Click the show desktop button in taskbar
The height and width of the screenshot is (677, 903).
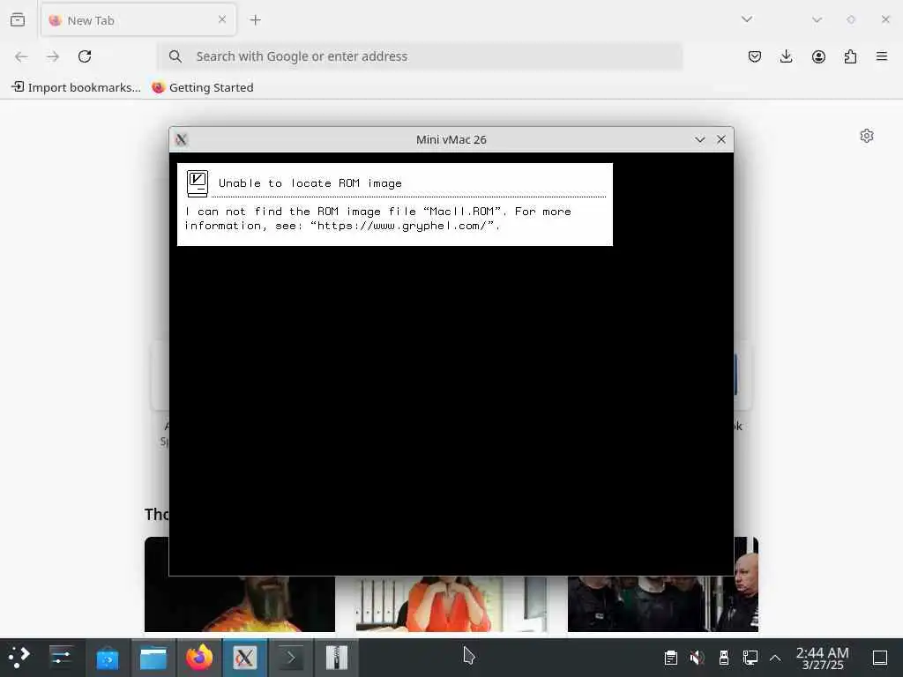pyautogui.click(x=880, y=658)
